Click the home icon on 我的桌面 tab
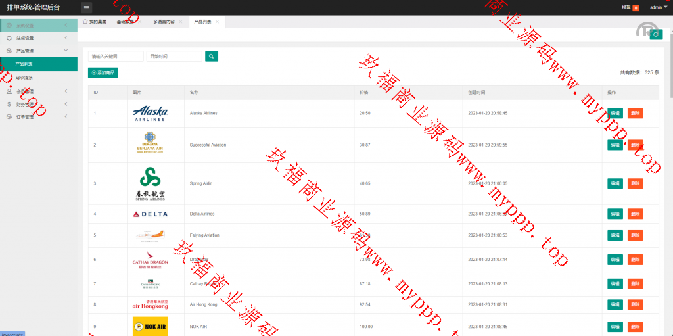673x336 pixels. (x=85, y=22)
